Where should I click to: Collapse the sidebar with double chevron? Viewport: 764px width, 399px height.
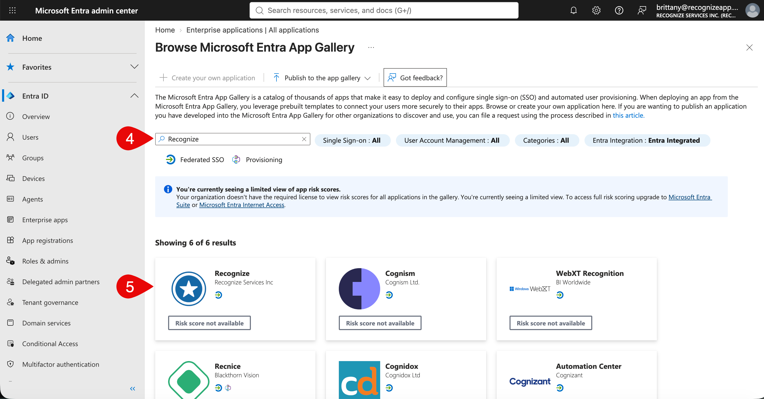(133, 389)
